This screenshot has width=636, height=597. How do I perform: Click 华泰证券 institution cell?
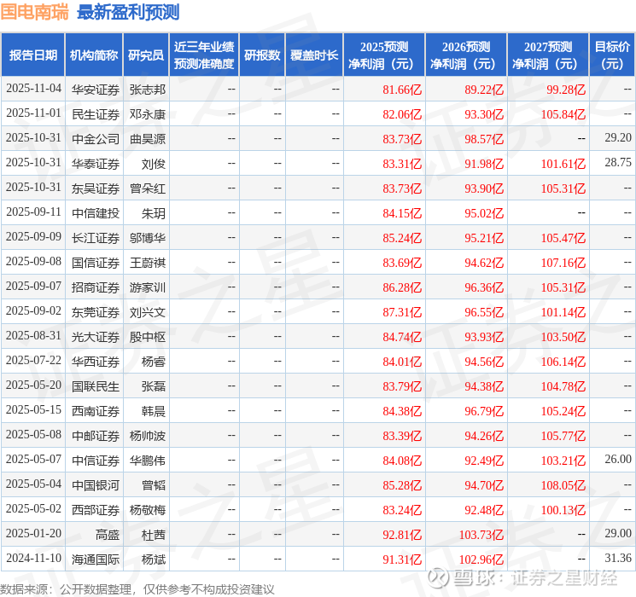tap(96, 164)
